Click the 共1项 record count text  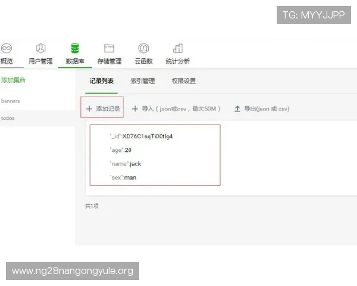pyautogui.click(x=92, y=206)
